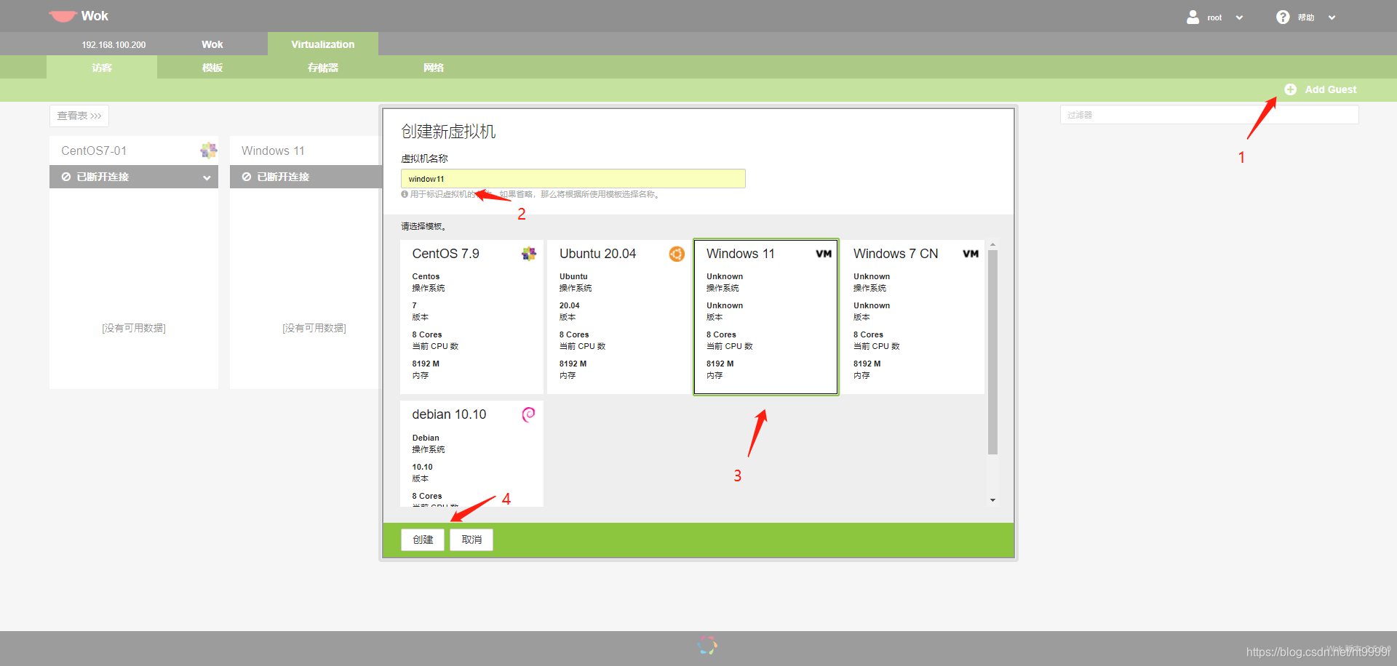Expand the CentOS7-01 actions chevron

click(207, 177)
